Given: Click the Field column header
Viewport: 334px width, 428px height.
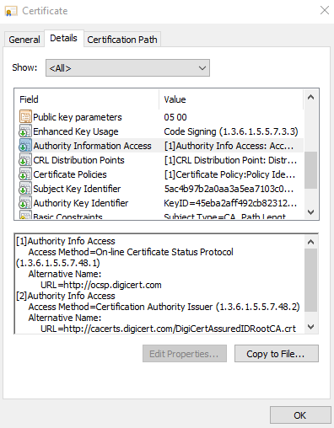Looking at the screenshot, I should 87,99.
